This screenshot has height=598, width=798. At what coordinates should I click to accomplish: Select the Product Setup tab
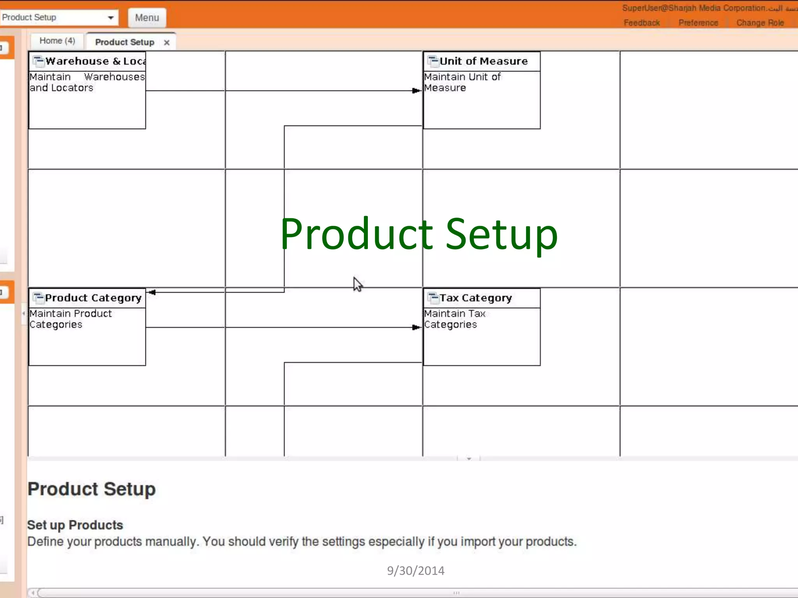125,42
